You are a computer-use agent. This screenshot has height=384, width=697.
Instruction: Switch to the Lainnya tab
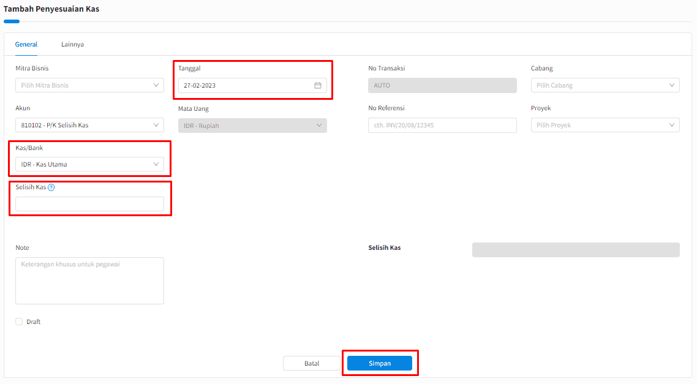pos(72,45)
